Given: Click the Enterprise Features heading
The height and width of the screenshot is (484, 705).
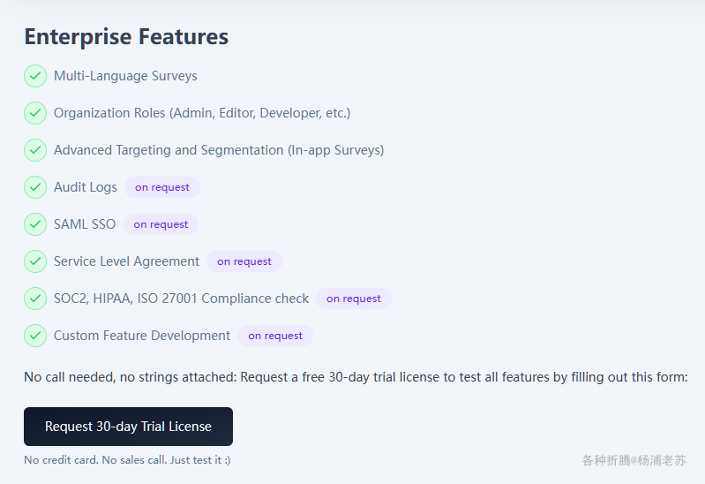Looking at the screenshot, I should (126, 37).
